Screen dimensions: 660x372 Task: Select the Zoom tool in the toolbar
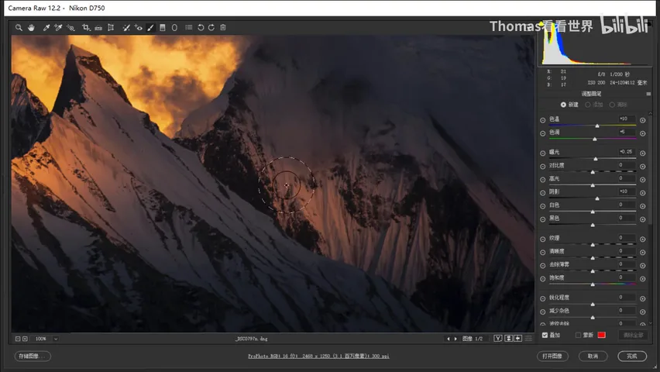(x=19, y=27)
